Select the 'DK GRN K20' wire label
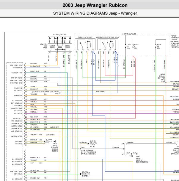The height and width of the screenshot is (181, 179). click(x=38, y=173)
